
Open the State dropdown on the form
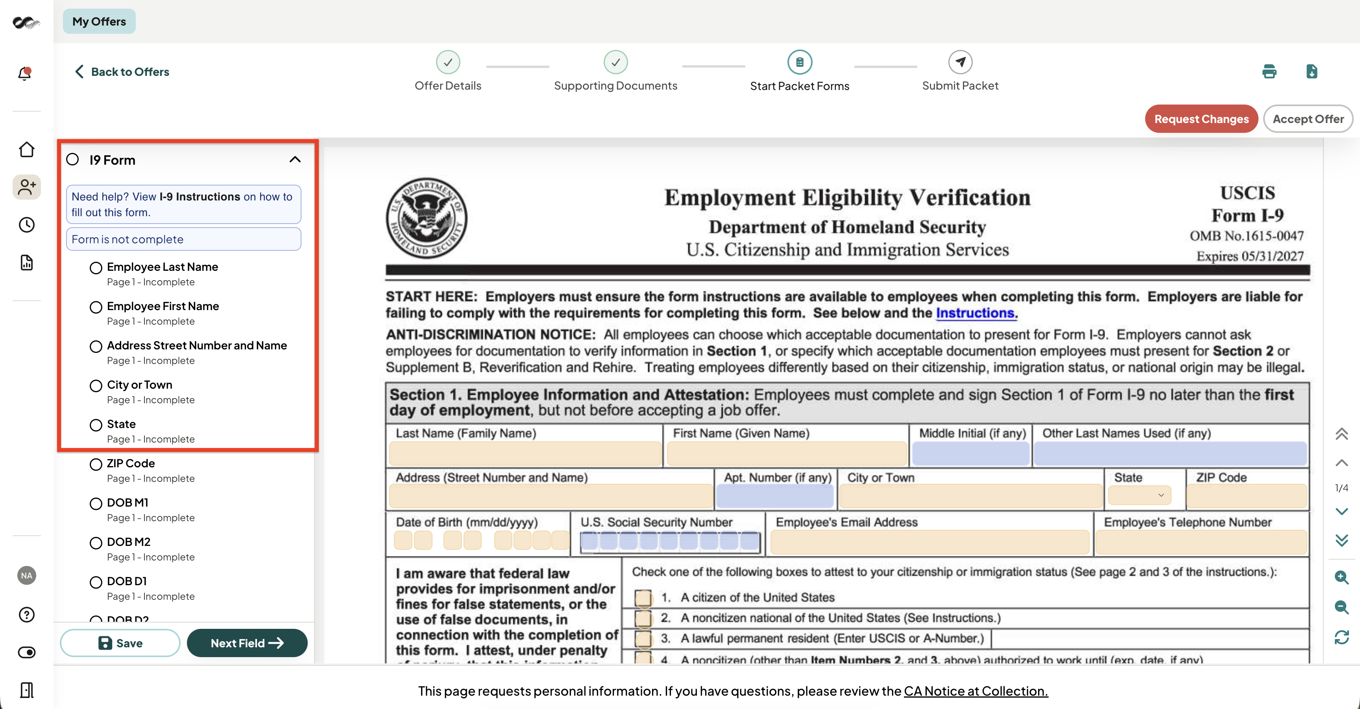[x=1140, y=496]
